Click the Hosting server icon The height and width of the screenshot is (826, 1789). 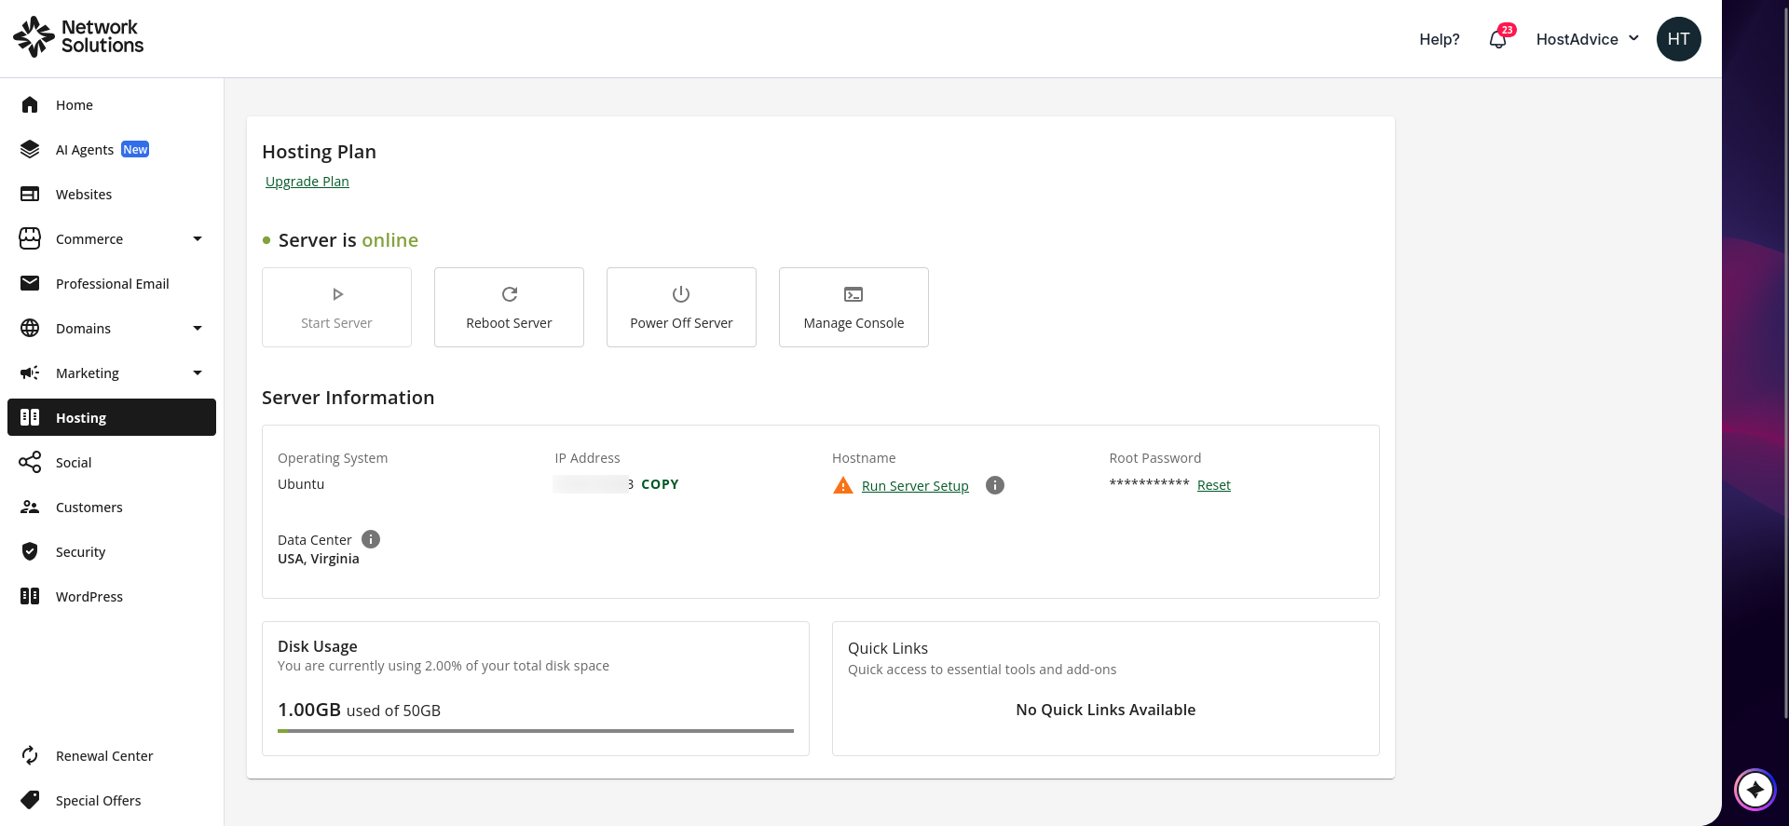pos(30,417)
